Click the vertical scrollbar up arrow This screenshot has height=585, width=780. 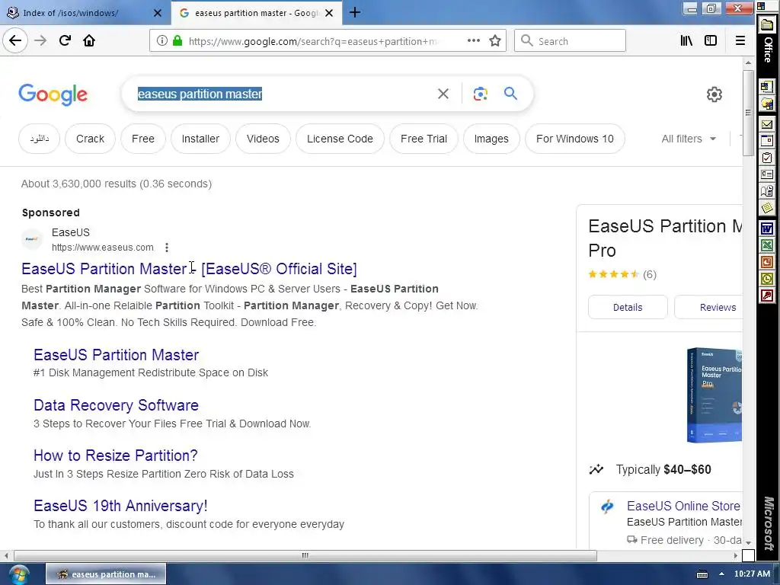coord(748,62)
